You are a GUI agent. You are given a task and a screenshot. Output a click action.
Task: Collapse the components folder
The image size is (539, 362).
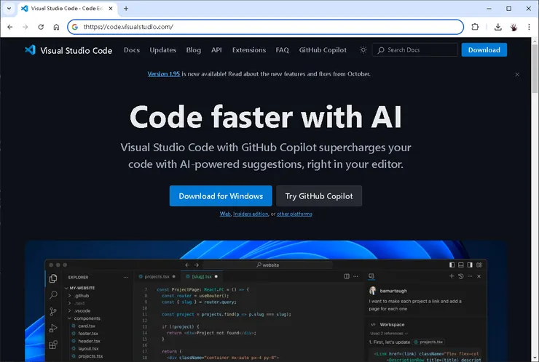click(69, 318)
